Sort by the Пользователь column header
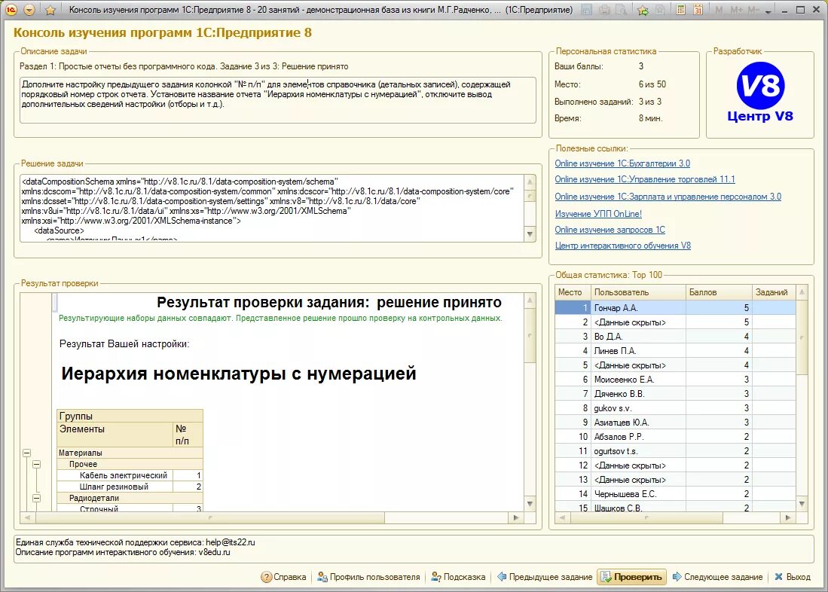828x592 pixels. (638, 292)
